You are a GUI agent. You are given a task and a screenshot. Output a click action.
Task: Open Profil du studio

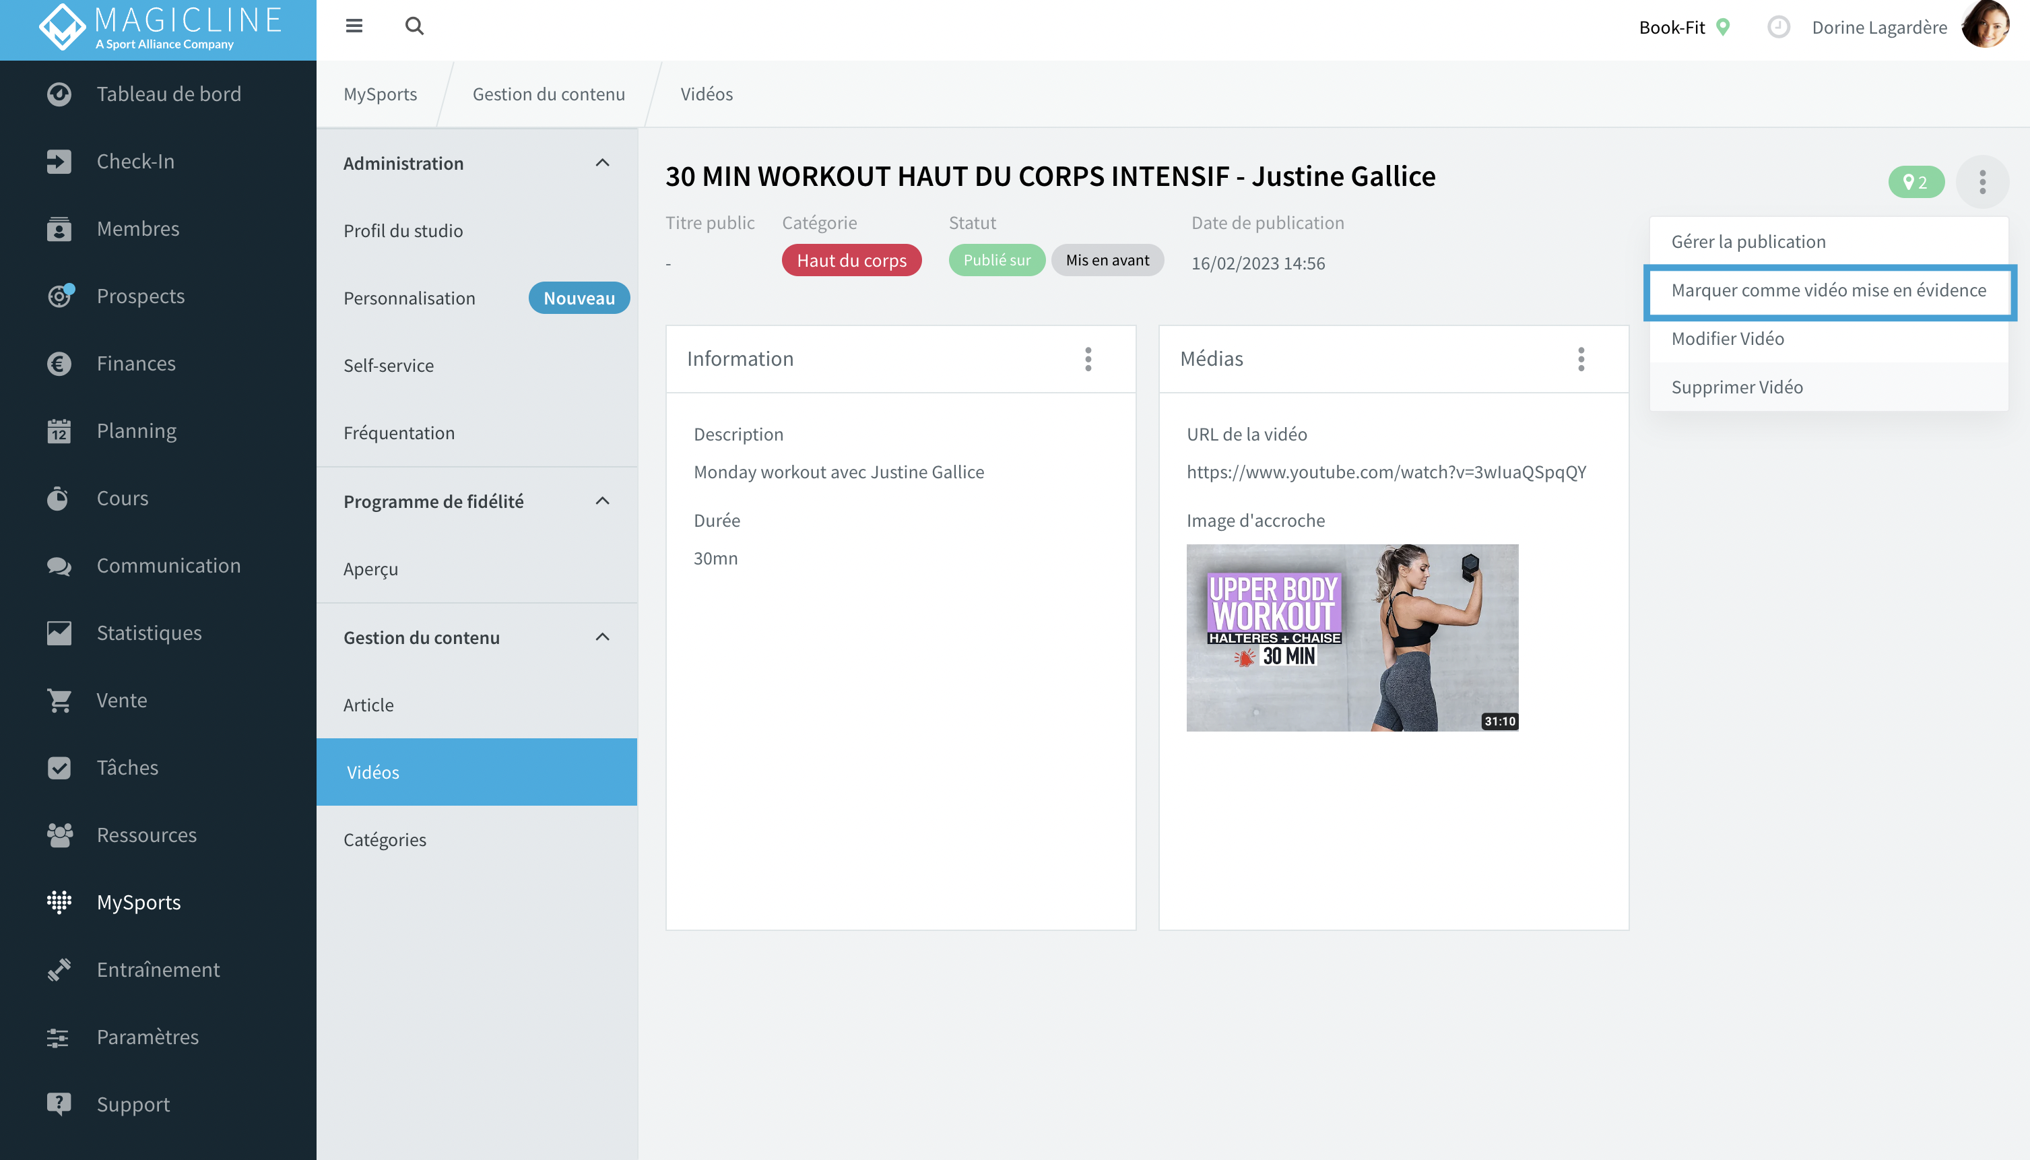[477, 231]
